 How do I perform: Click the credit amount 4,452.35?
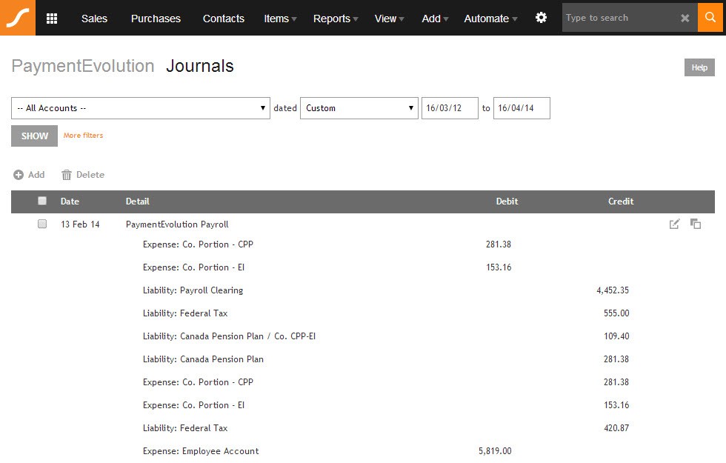(x=613, y=290)
